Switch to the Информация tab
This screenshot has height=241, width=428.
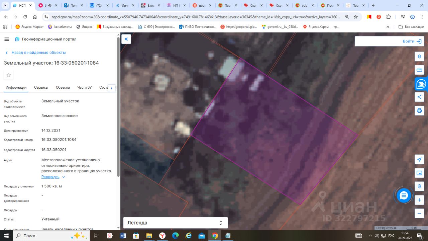pyautogui.click(x=16, y=87)
